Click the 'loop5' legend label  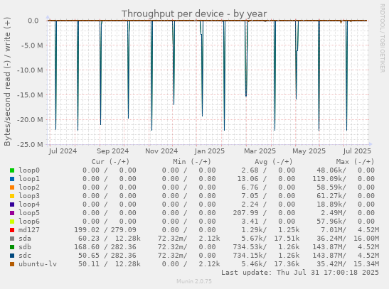pyautogui.click(x=29, y=213)
